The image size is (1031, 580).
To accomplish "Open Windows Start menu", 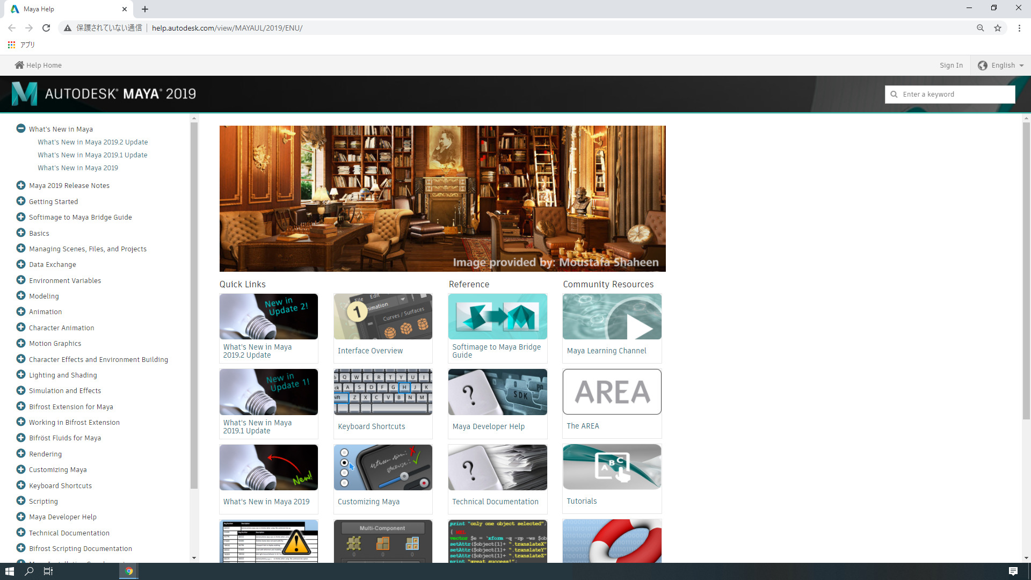I will 9,571.
